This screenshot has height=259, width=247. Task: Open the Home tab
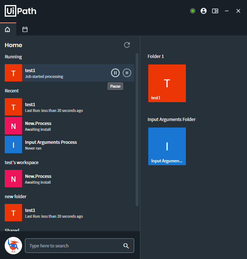(x=8, y=29)
